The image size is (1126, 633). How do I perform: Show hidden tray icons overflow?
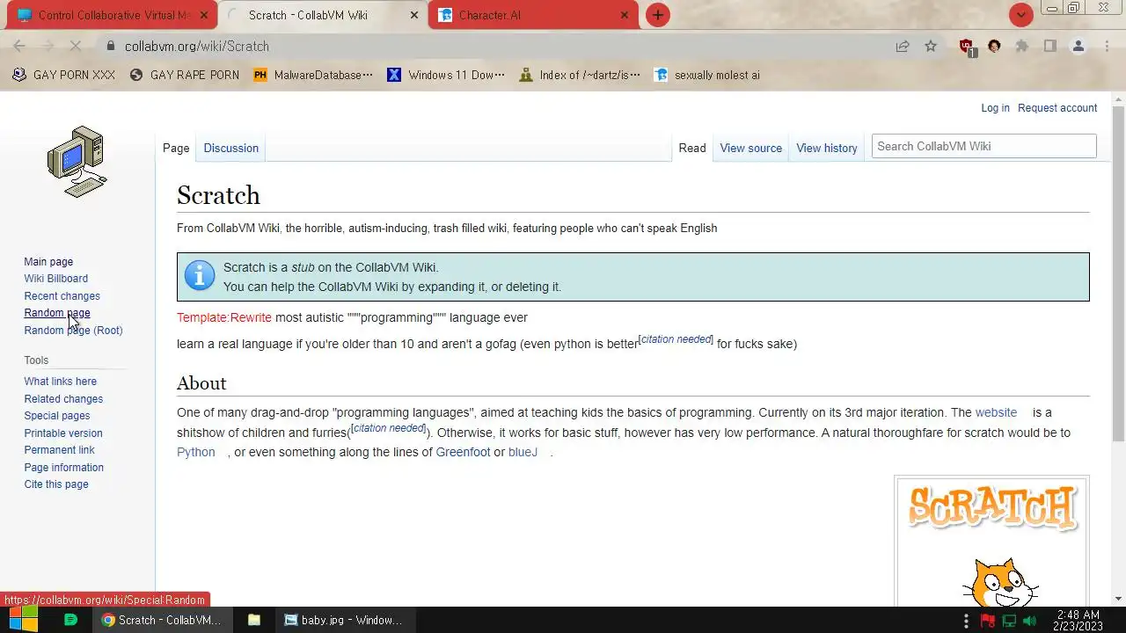pyautogui.click(x=967, y=621)
